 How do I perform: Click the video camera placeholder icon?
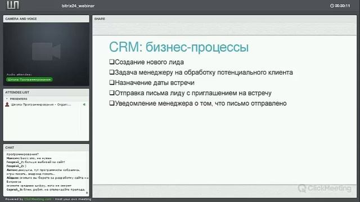point(46,51)
